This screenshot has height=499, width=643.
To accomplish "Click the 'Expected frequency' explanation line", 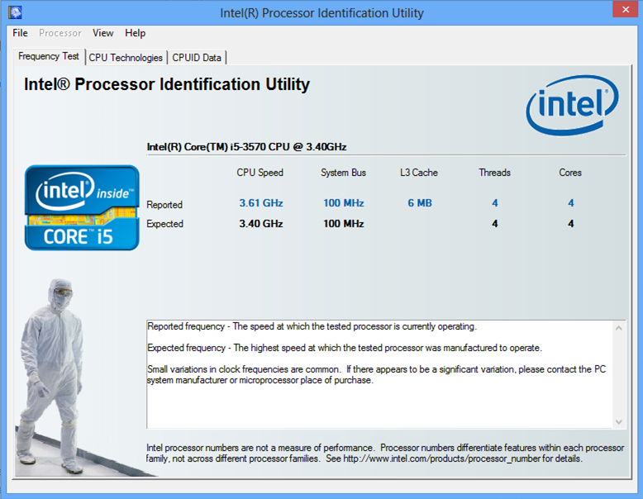I will pyautogui.click(x=345, y=348).
